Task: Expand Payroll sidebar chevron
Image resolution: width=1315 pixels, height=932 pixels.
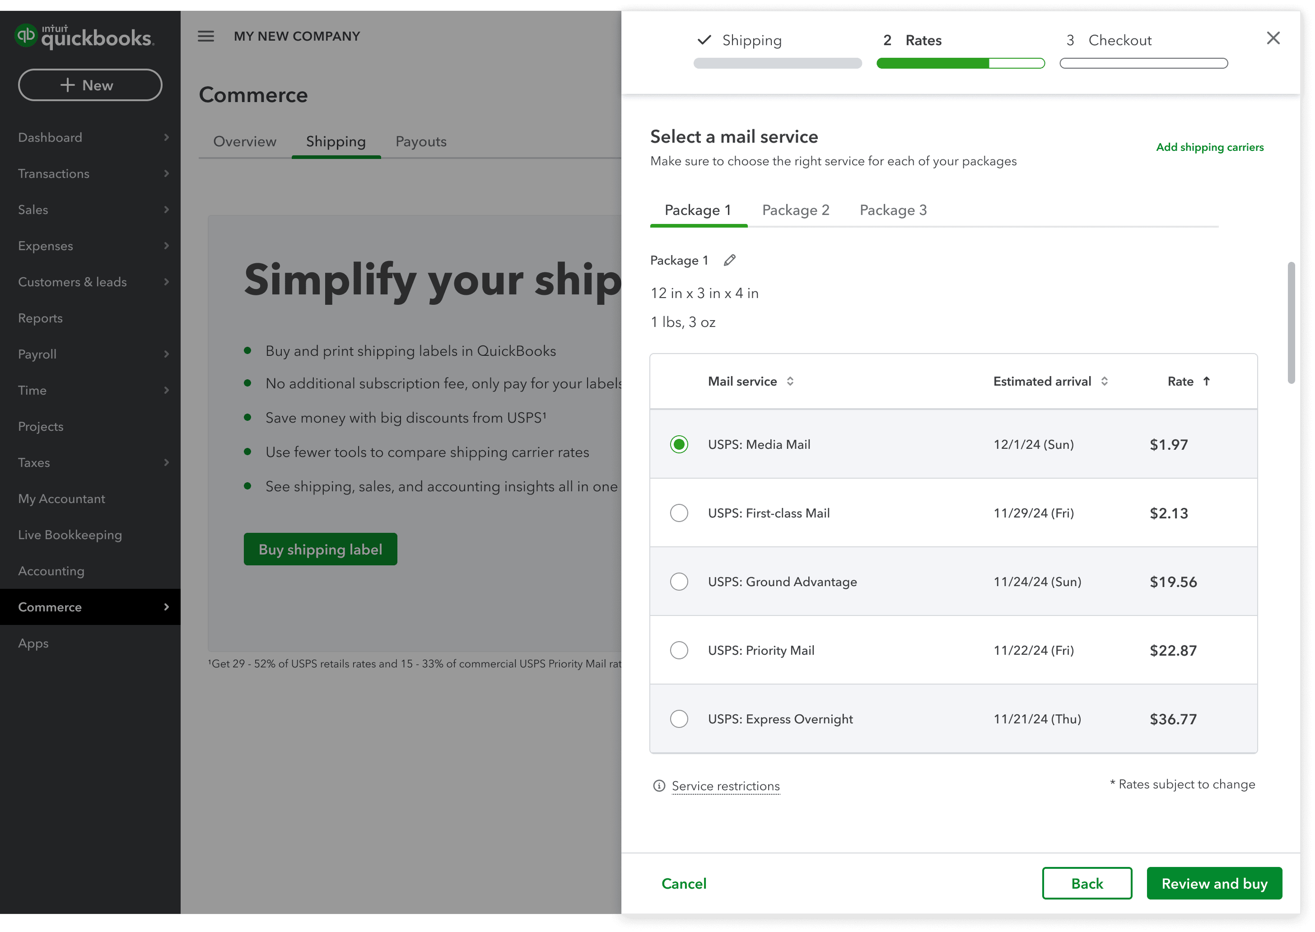Action: (167, 354)
